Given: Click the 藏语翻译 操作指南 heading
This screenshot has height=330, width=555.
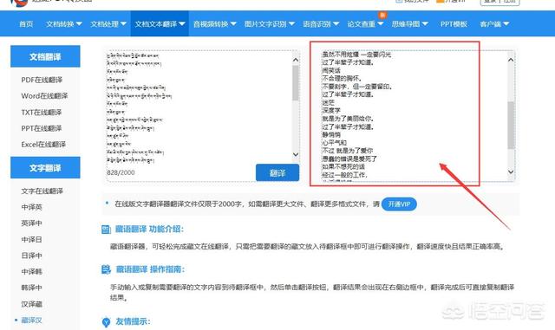Looking at the screenshot, I should (150, 269).
